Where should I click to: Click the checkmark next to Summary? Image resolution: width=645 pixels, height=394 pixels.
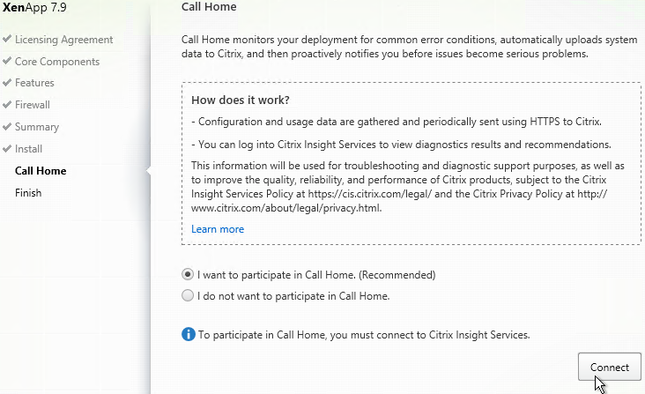tap(6, 126)
